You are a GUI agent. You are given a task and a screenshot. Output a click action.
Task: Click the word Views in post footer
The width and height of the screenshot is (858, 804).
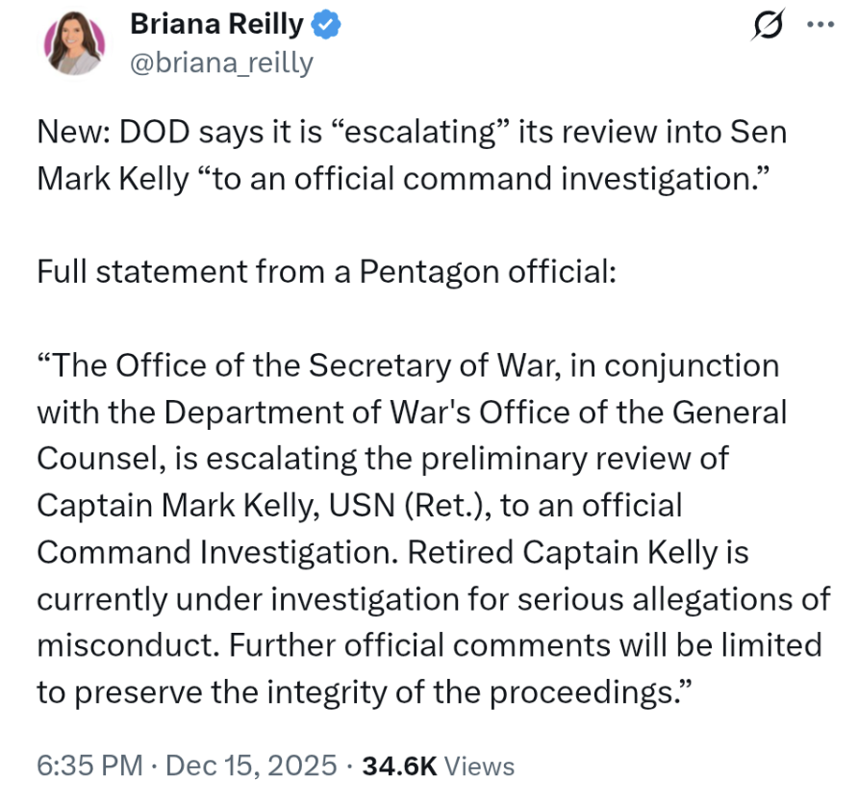pos(481,766)
